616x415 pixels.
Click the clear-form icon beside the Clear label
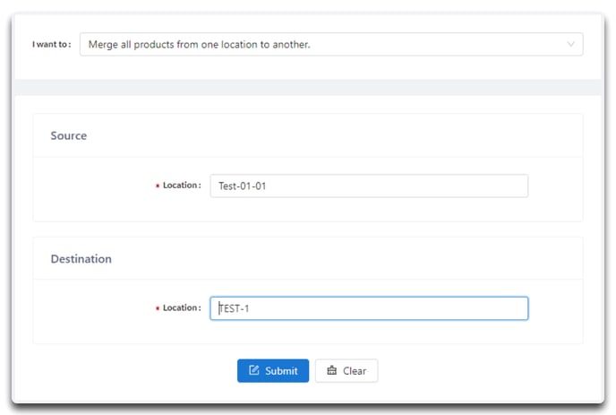pyautogui.click(x=332, y=370)
